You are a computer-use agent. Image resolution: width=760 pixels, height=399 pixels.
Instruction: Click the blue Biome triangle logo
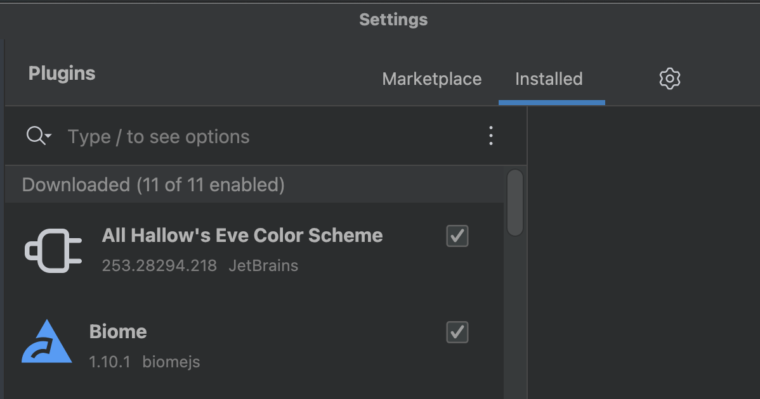pyautogui.click(x=46, y=341)
